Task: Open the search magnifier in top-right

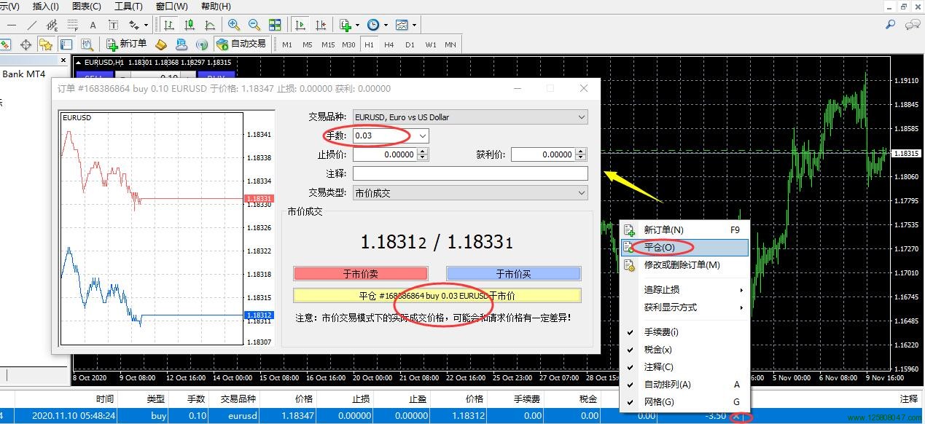Action: click(890, 25)
